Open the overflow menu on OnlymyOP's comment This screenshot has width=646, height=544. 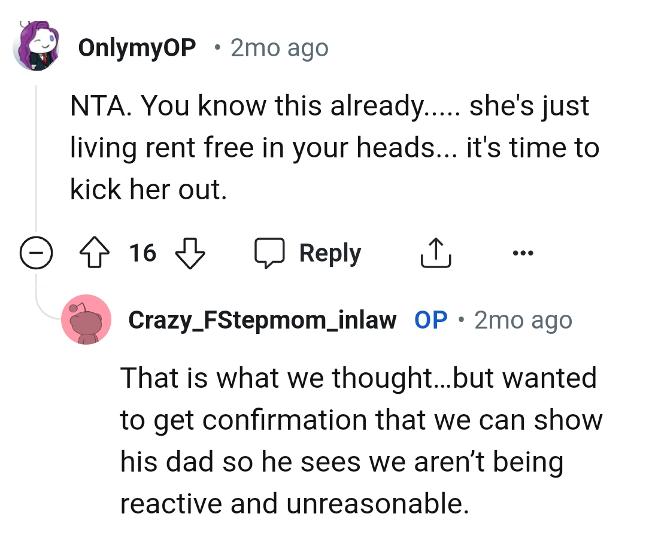pos(523,253)
